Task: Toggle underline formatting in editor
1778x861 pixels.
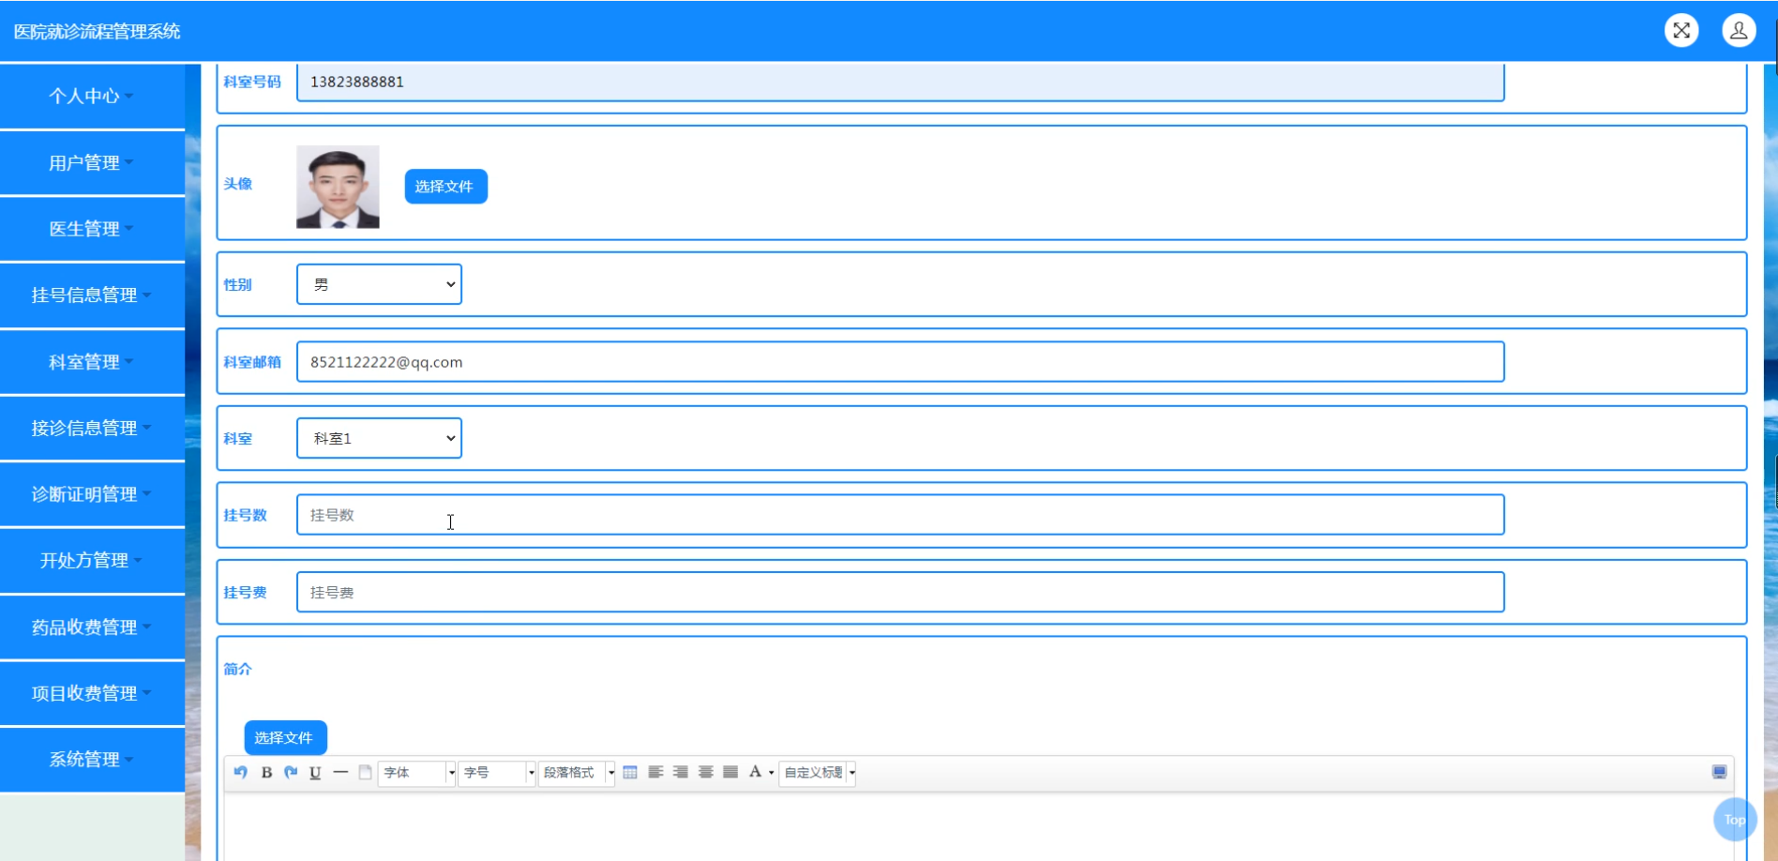Action: (x=315, y=772)
